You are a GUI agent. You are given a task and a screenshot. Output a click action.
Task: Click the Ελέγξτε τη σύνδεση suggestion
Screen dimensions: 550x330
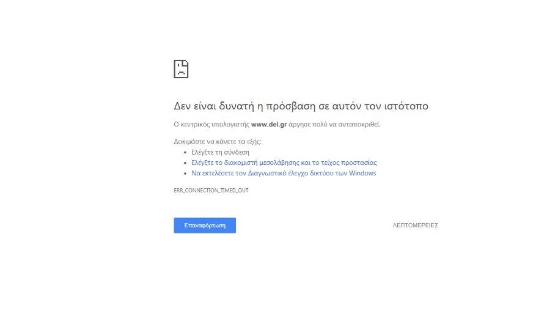(220, 152)
